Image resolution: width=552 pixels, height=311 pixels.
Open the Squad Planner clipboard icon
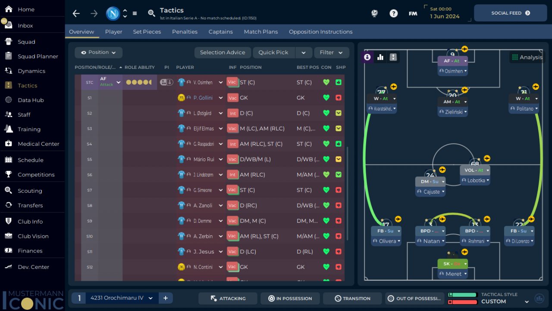pyautogui.click(x=9, y=56)
